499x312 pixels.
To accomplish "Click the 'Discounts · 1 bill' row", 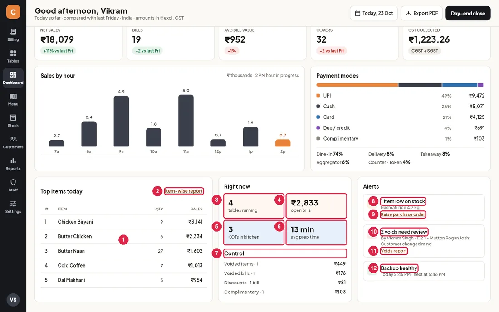I will pos(285,283).
